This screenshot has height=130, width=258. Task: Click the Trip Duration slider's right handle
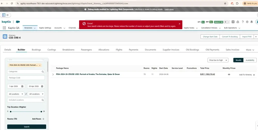pyautogui.click(x=41, y=111)
